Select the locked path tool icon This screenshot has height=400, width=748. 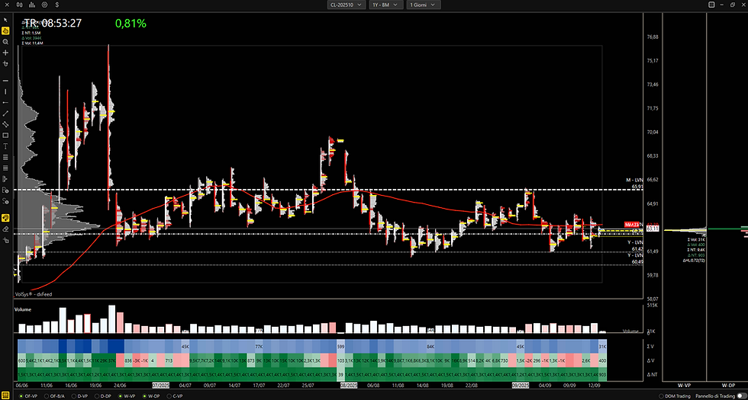point(5,200)
